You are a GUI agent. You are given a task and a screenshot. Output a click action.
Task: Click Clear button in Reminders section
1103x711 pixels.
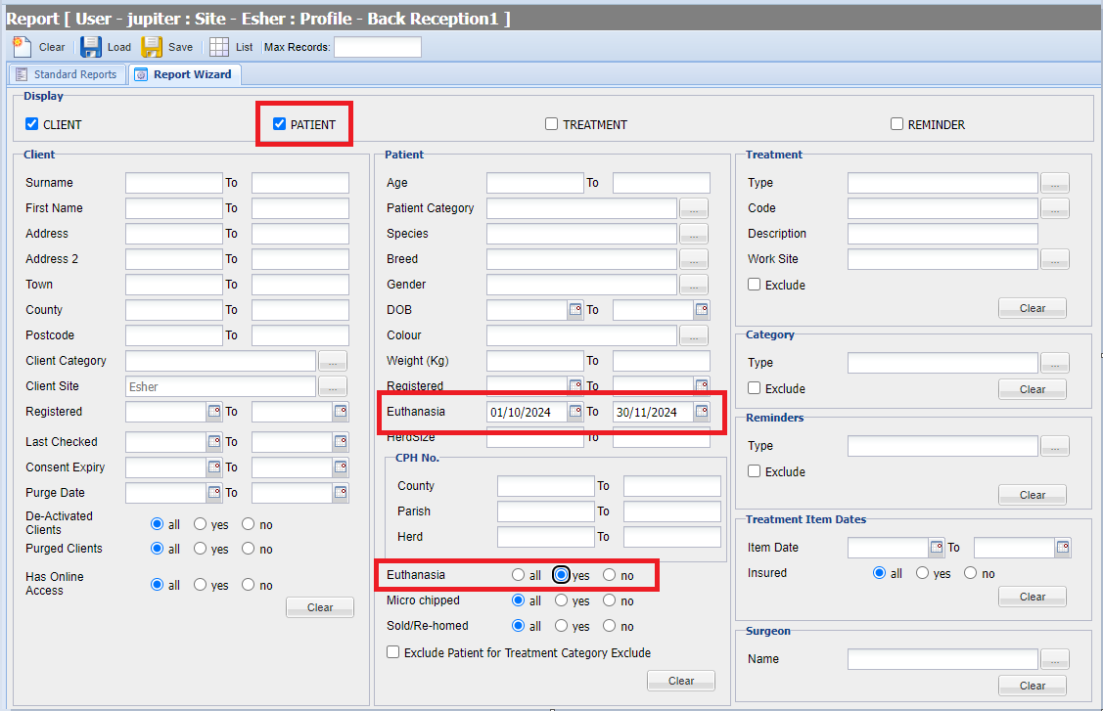tap(1032, 495)
